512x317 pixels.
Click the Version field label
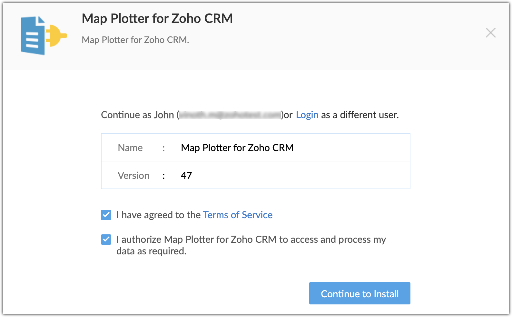click(133, 175)
